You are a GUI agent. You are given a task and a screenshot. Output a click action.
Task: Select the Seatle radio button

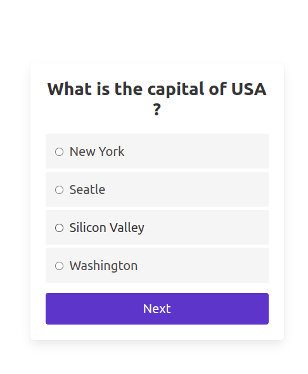(x=59, y=190)
